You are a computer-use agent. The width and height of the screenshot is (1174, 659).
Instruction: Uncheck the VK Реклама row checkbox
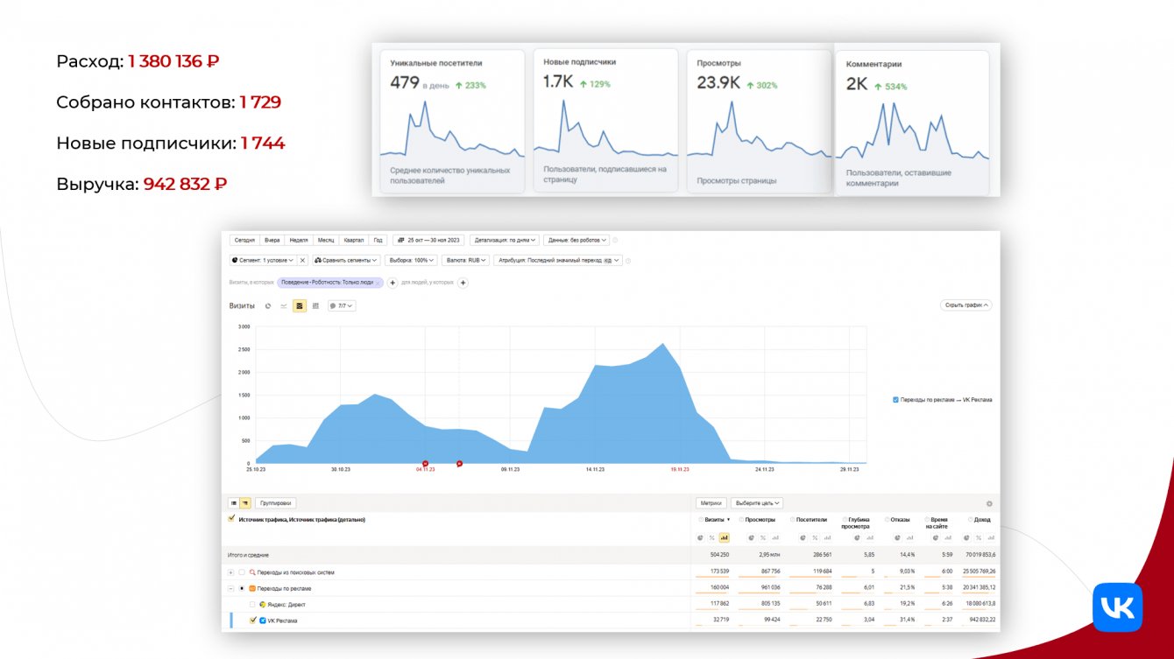253,620
